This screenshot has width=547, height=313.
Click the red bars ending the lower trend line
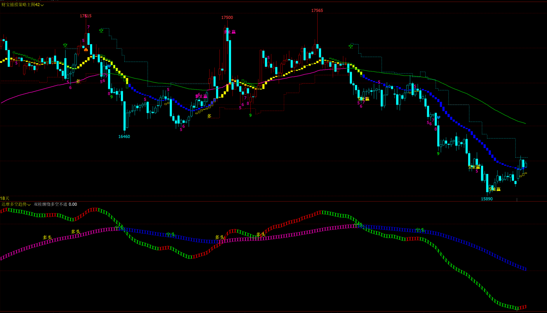tap(522, 307)
